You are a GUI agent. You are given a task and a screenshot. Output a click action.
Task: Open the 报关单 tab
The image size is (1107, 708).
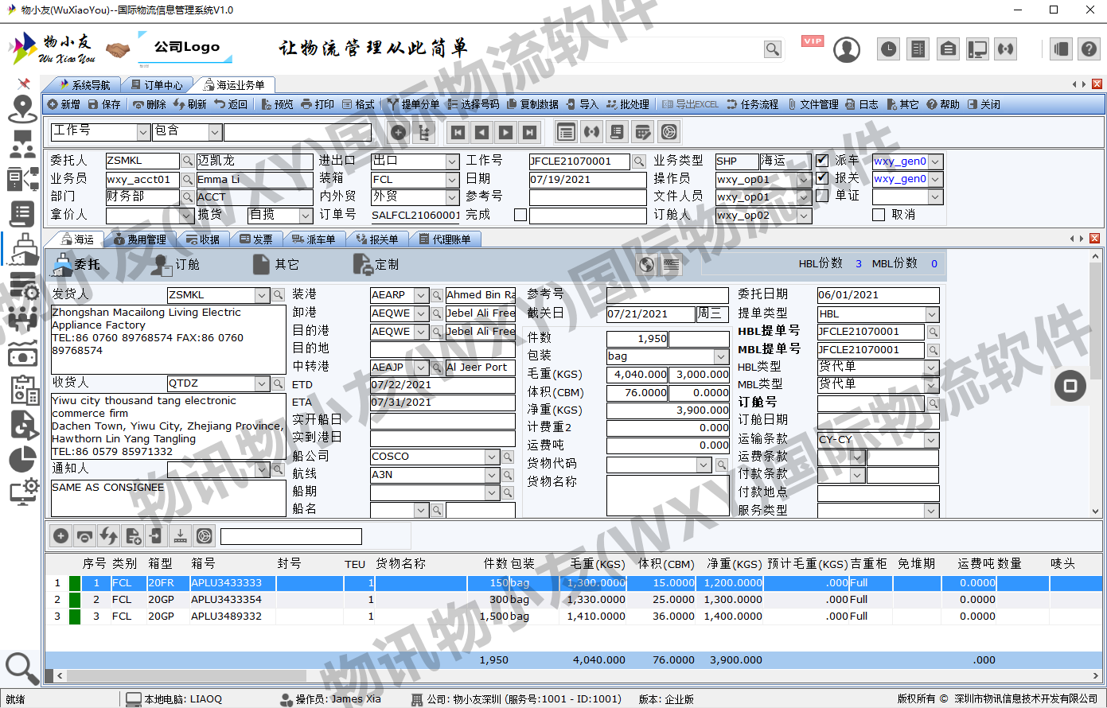pos(376,239)
